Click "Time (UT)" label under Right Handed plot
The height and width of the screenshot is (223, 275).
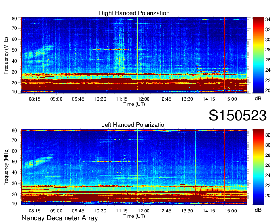134,104
